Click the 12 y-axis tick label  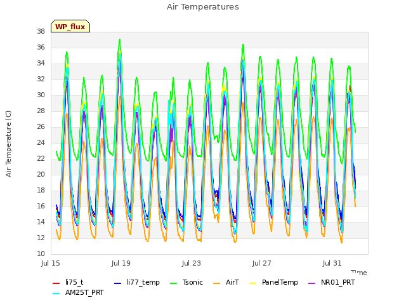pos(41,238)
